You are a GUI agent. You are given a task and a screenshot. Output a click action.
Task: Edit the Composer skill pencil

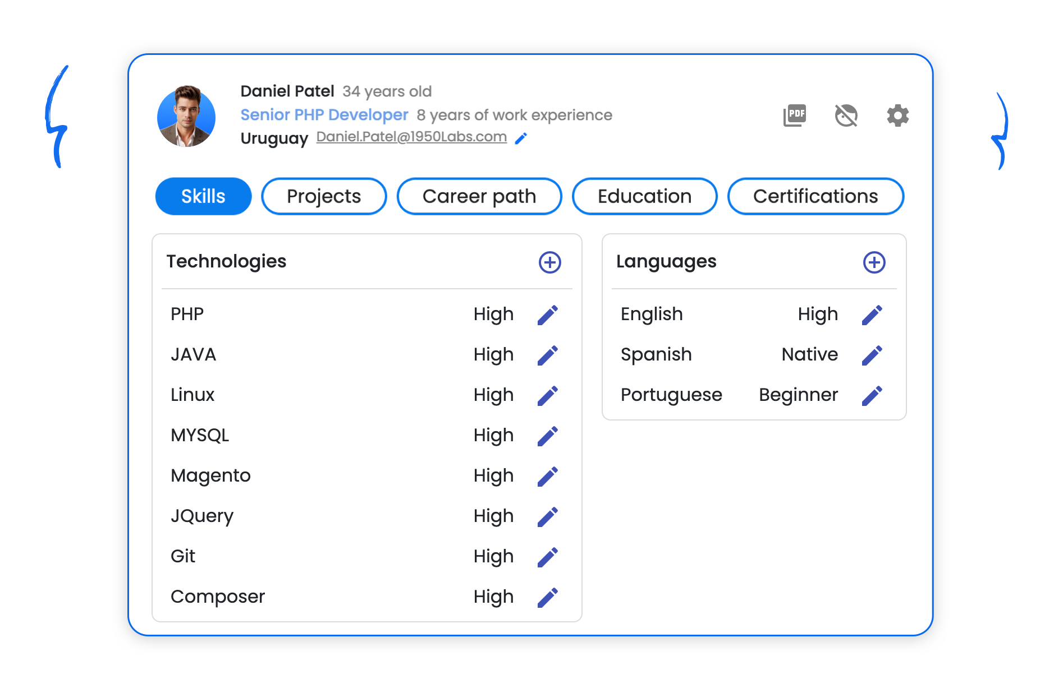[x=547, y=598]
